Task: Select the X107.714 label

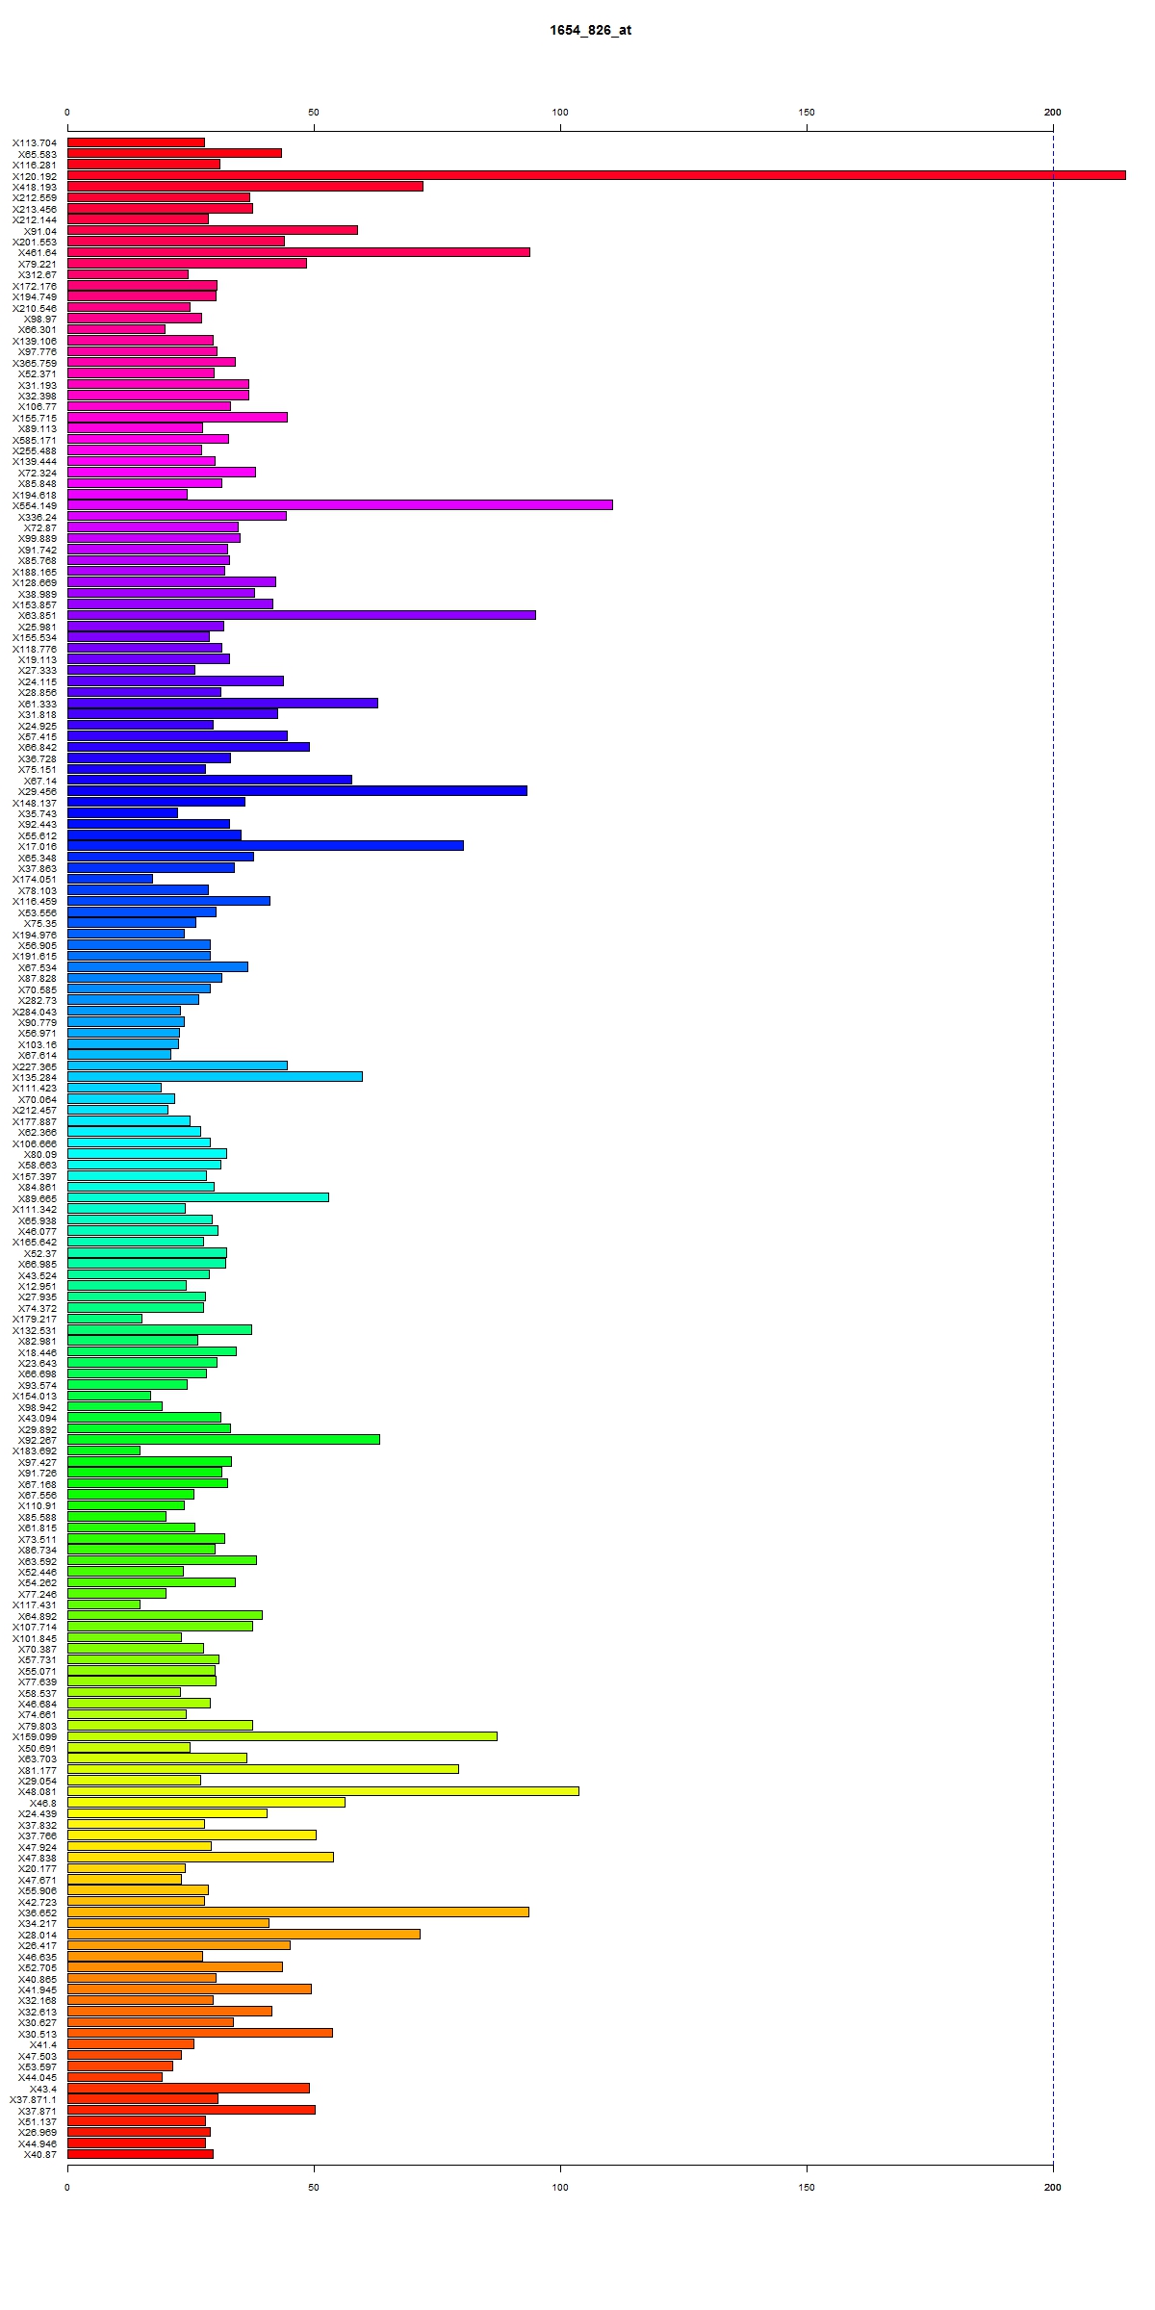Action: point(35,1627)
